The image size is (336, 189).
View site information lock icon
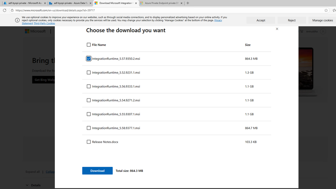[12, 10]
